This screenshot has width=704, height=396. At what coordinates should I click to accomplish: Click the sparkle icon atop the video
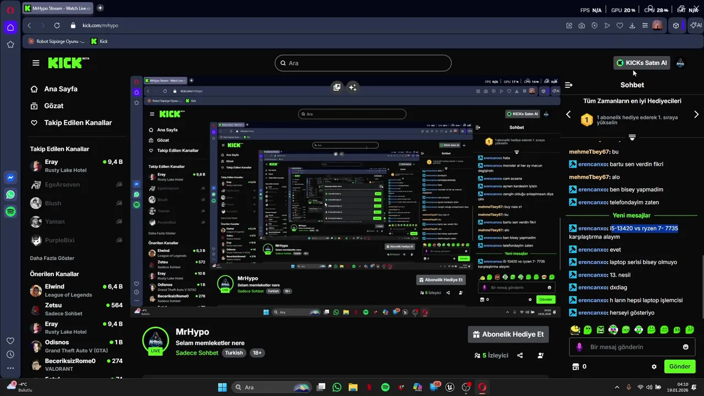[353, 87]
